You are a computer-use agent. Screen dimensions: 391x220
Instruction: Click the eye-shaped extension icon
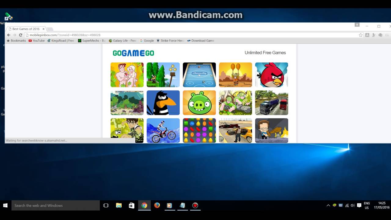[x=380, y=35]
